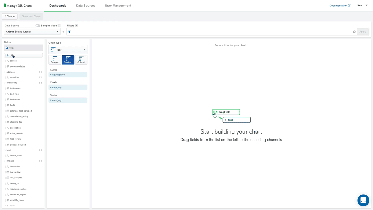Select the Colored bar chart icon
The width and height of the screenshot is (373, 210).
pos(81,60)
